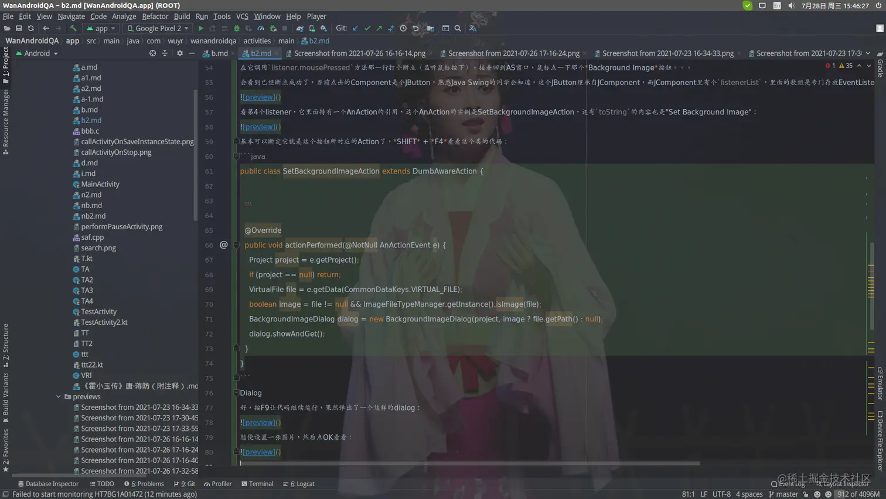Select TestActivity2.kt in the project tree
Screen dimensions: 886x499
coord(104,323)
